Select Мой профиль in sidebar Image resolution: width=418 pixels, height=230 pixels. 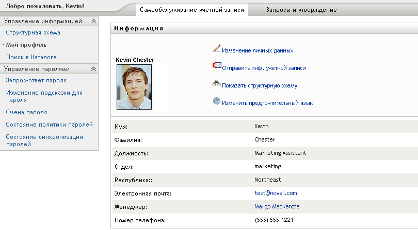pos(26,45)
